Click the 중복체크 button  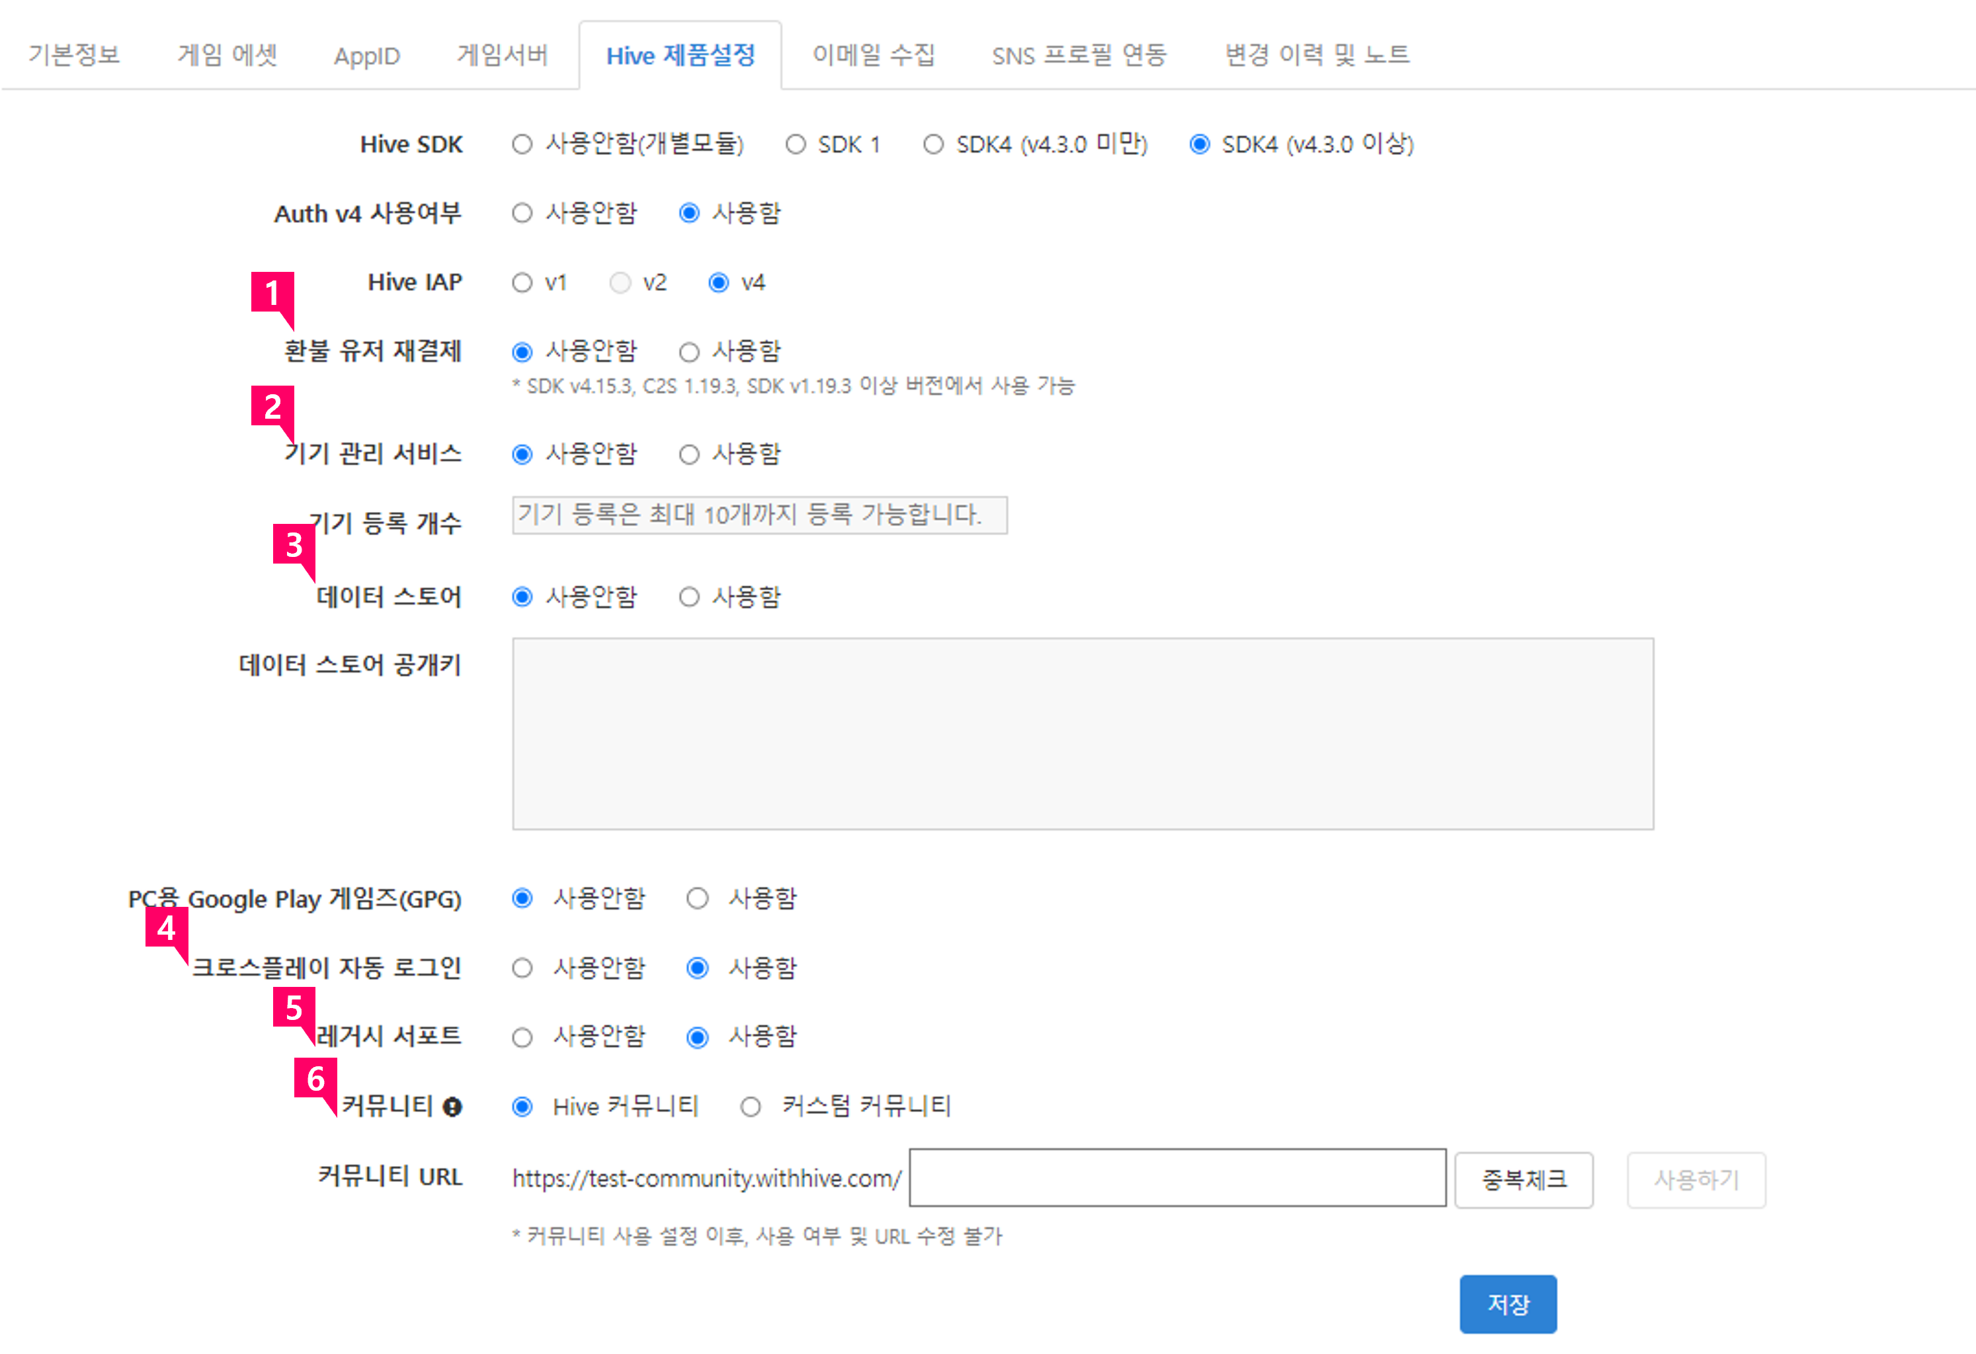[x=1524, y=1179]
